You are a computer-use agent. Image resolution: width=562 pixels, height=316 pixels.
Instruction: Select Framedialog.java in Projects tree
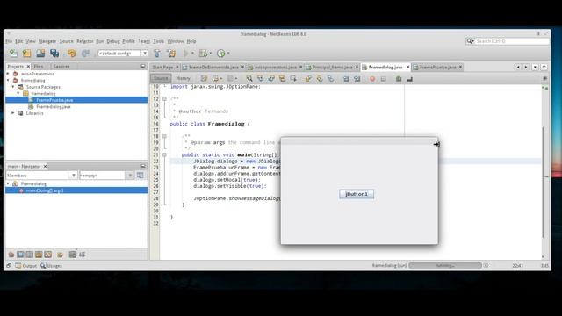[x=53, y=106]
